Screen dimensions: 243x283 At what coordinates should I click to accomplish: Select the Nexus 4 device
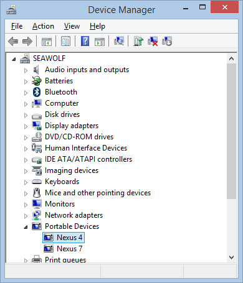64,238
